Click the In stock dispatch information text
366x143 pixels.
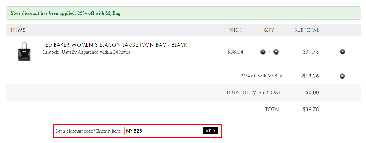point(86,52)
